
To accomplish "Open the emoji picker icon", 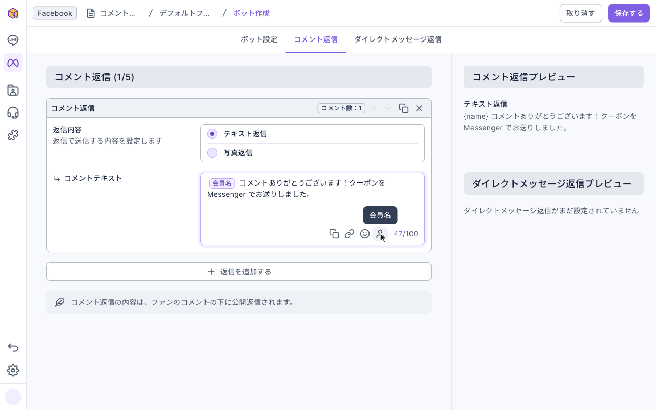I will [x=365, y=234].
